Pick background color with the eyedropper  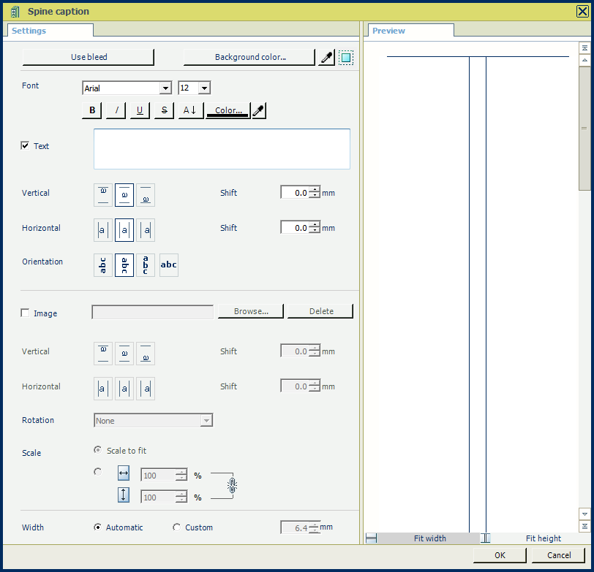(327, 58)
